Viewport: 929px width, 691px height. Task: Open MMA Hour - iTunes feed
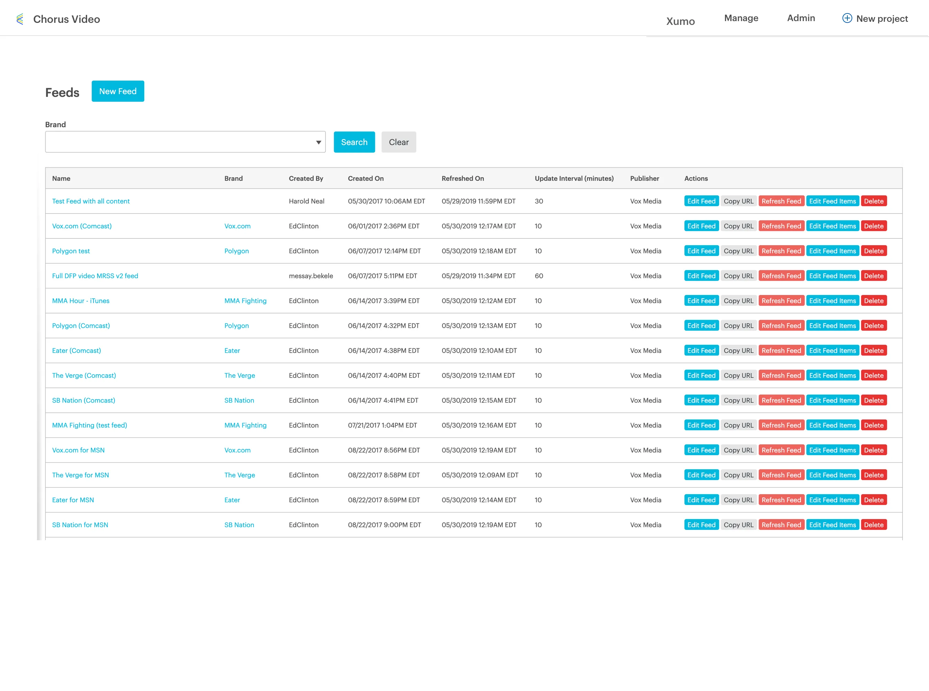point(81,301)
